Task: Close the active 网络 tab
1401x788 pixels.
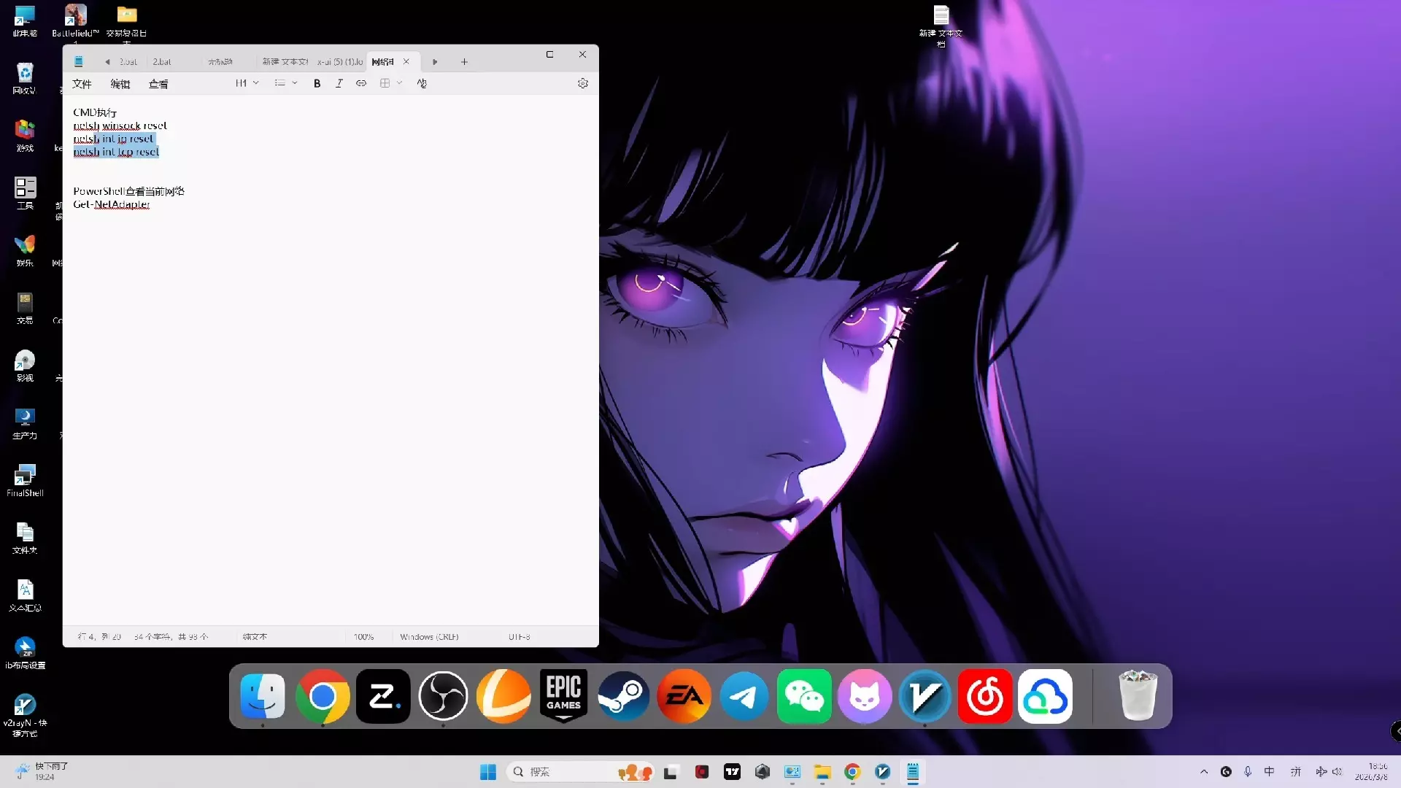Action: tap(406, 62)
